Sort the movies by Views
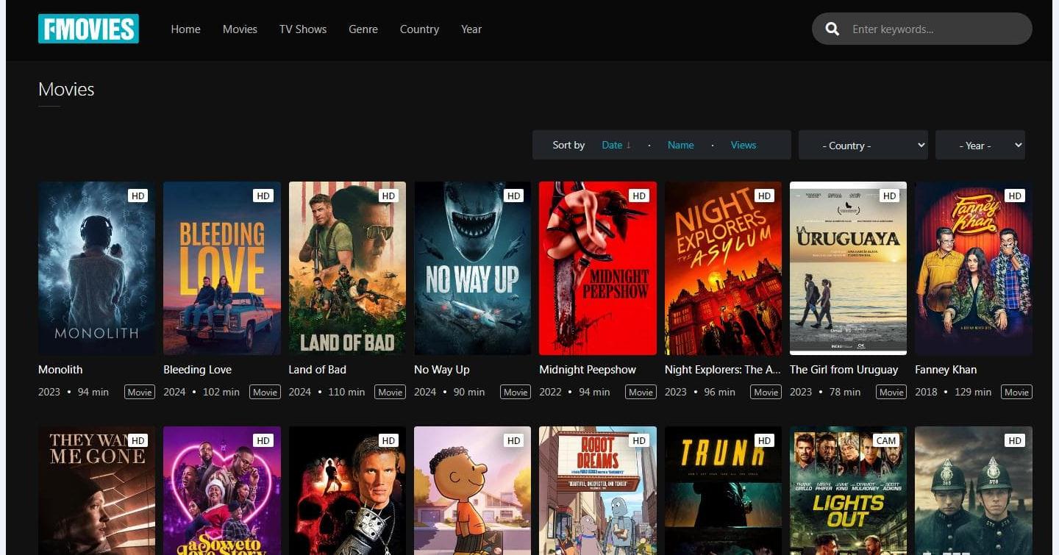Image resolution: width=1059 pixels, height=555 pixels. click(x=744, y=145)
